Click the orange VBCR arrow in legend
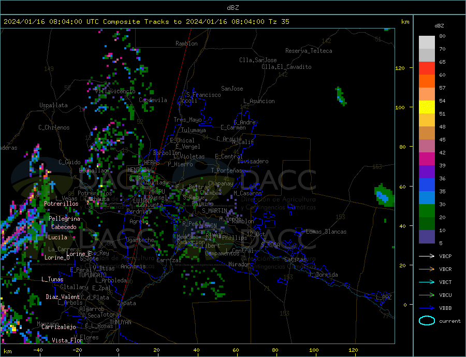Viewport: 466px width, 357px height. pyautogui.click(x=427, y=269)
